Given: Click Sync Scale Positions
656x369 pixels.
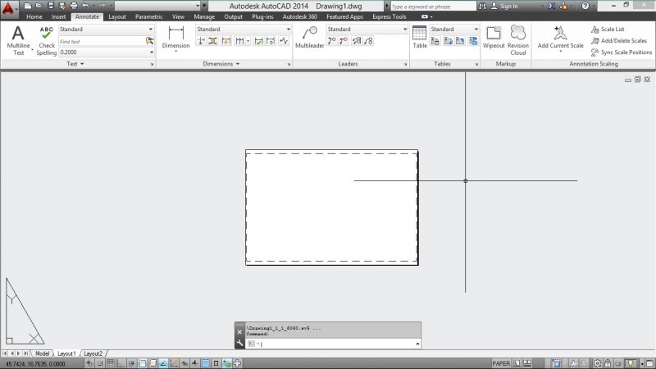Looking at the screenshot, I should (x=626, y=52).
